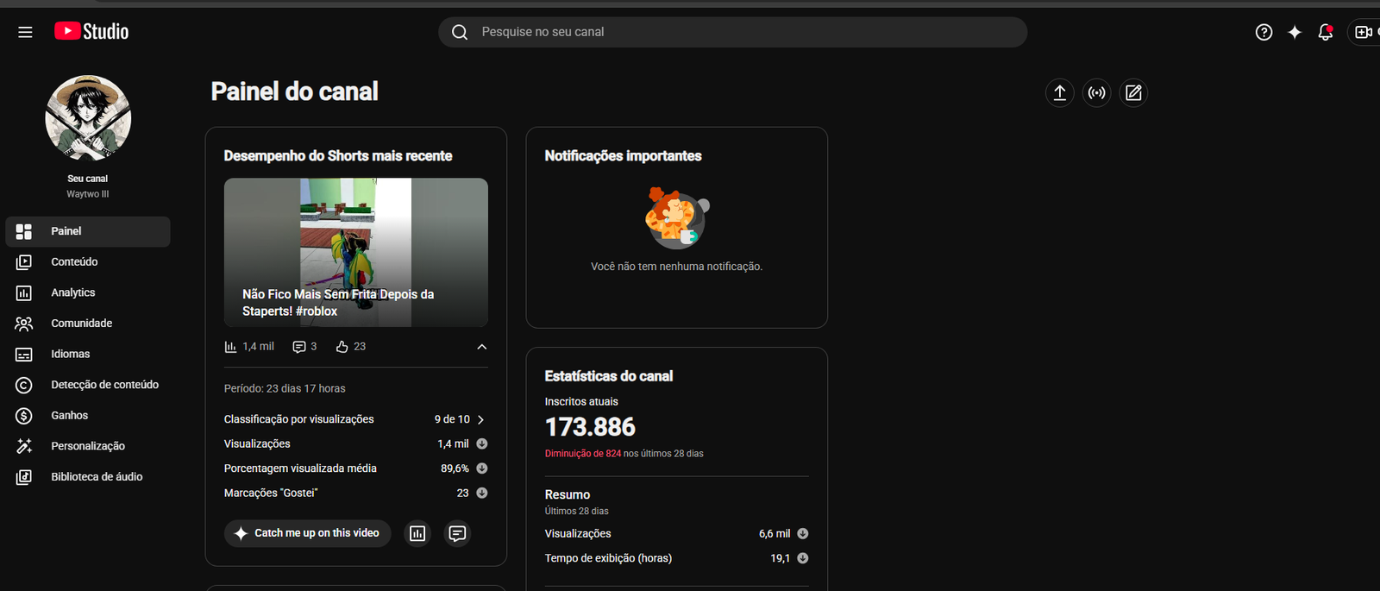The height and width of the screenshot is (591, 1380).
Task: Click the Resumo section heading
Action: (x=568, y=494)
